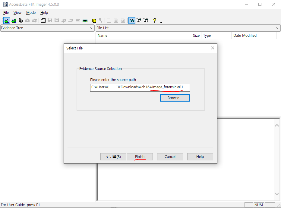Image resolution: width=281 pixels, height=208 pixels.
Task: Click the Export Logical Image icon
Action: pyautogui.click(x=57, y=20)
